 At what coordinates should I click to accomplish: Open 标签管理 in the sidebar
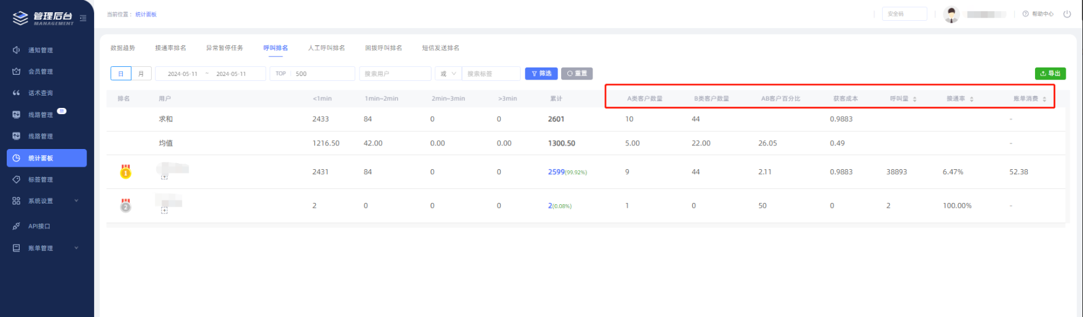(x=41, y=180)
